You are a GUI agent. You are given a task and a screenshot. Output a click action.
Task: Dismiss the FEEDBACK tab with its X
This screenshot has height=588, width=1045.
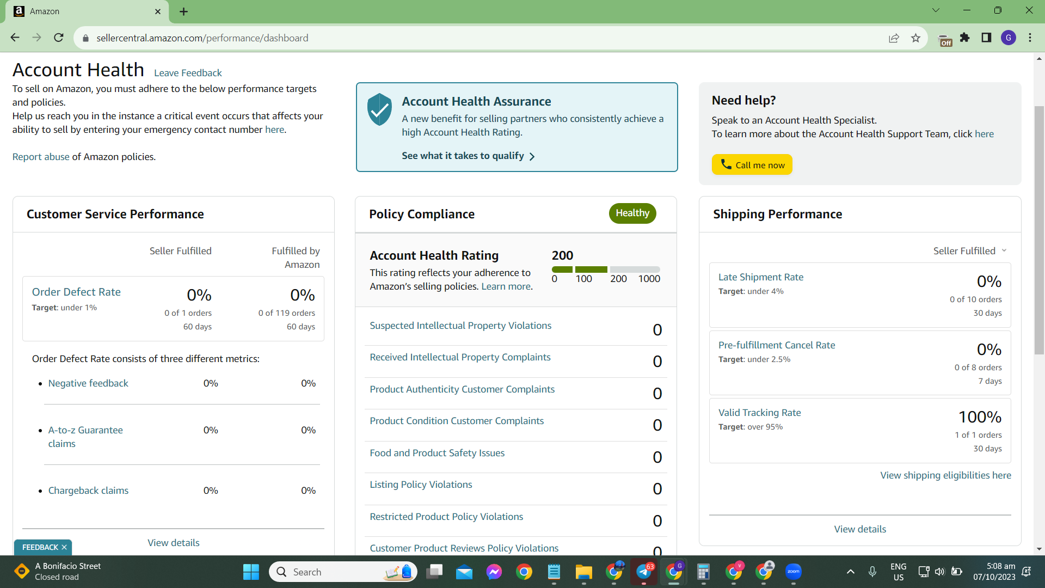tap(64, 547)
